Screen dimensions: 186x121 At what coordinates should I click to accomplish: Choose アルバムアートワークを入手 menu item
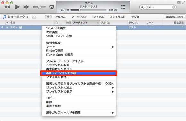[79, 61]
